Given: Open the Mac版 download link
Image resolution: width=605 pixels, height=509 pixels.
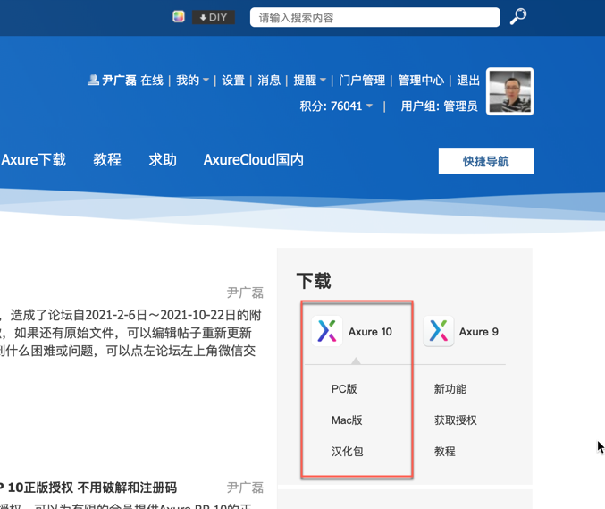Looking at the screenshot, I should [347, 420].
